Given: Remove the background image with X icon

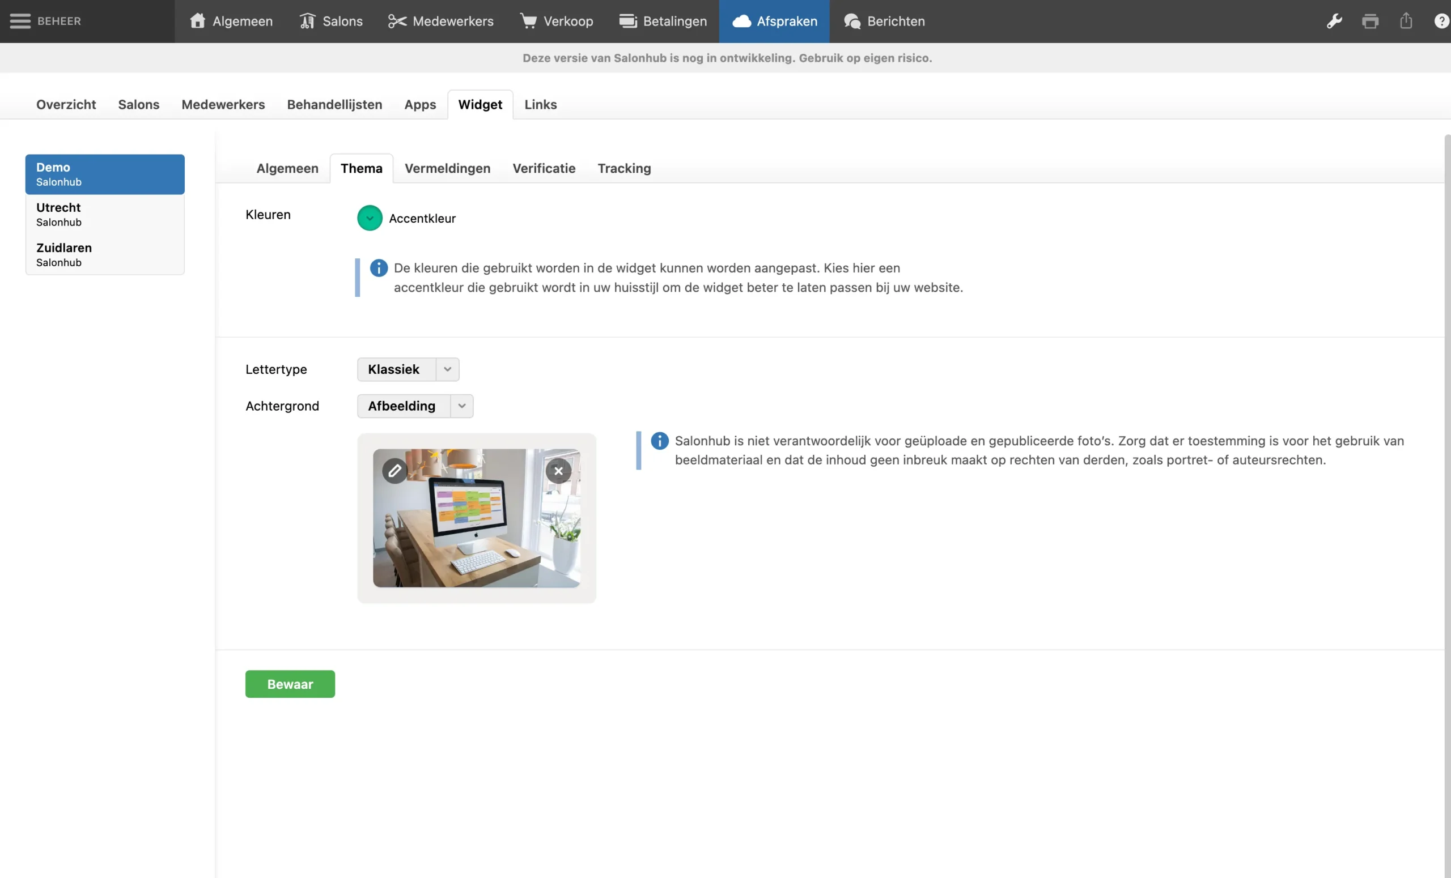Looking at the screenshot, I should pyautogui.click(x=558, y=471).
